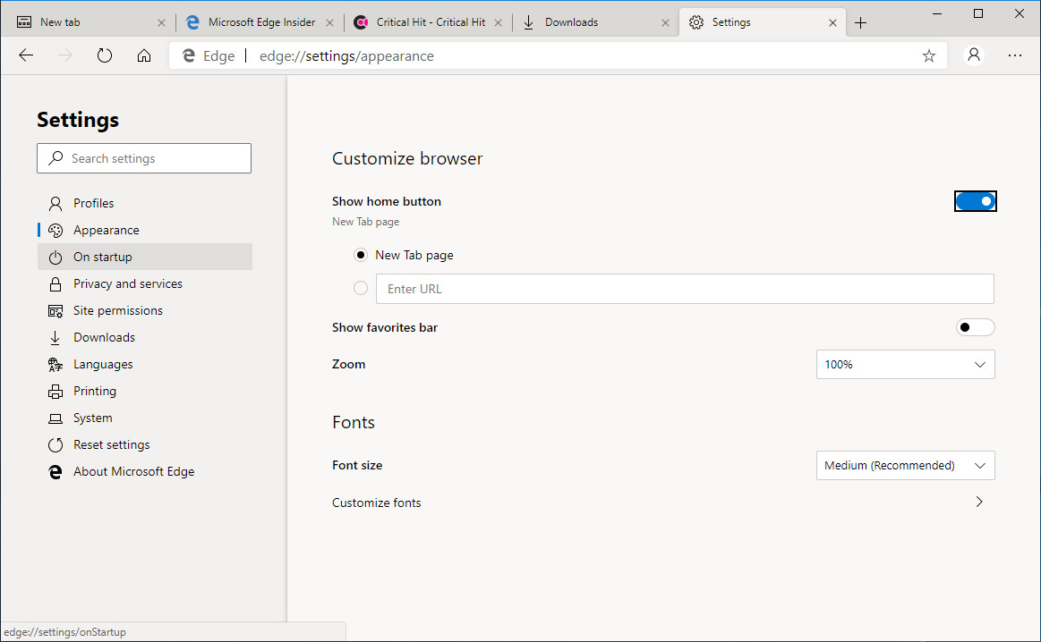
Task: Turn off Show home button toggle
Action: [975, 201]
